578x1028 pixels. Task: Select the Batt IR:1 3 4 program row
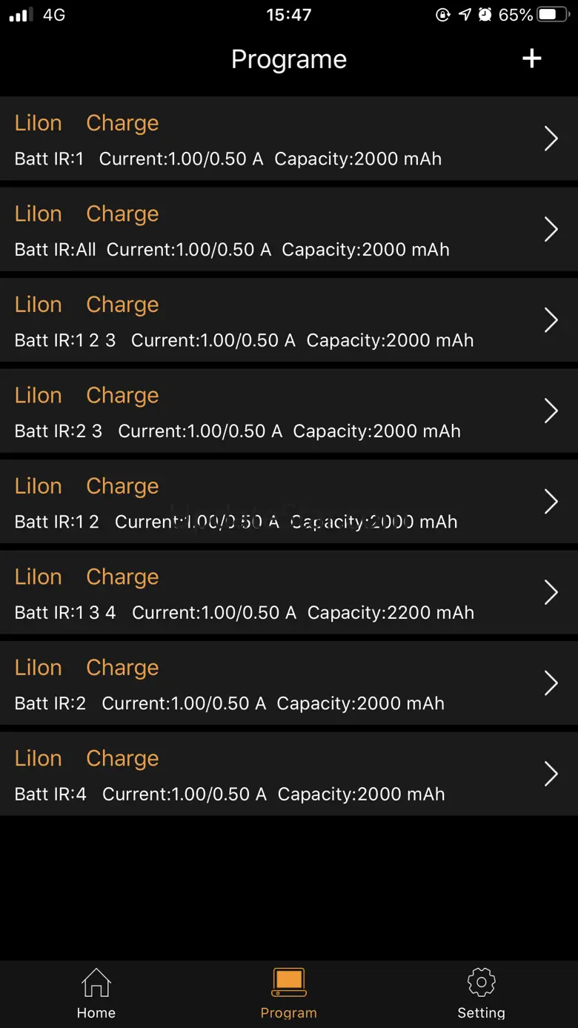289,592
